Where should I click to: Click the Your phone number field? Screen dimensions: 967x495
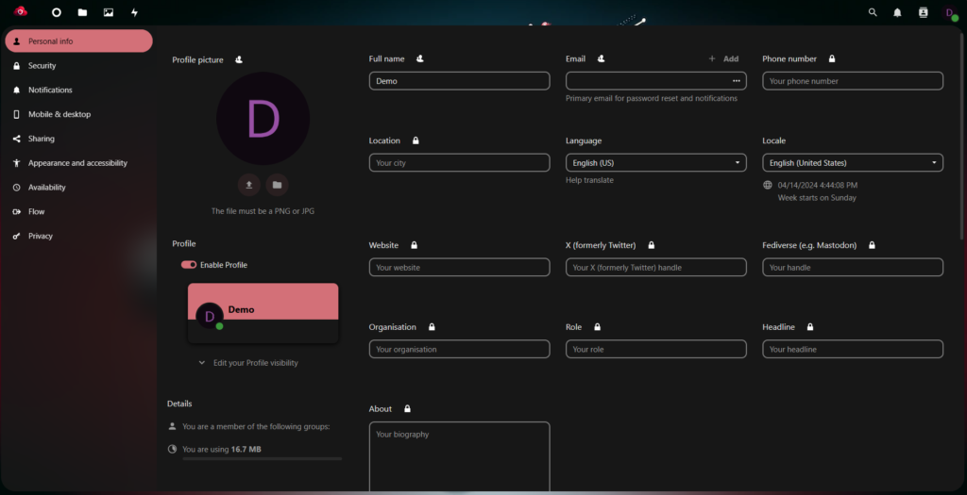click(853, 81)
